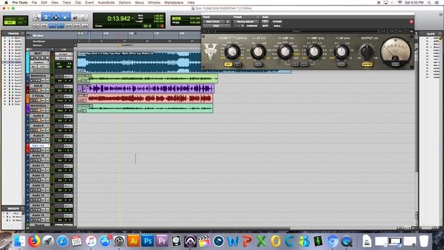Click the plug-in COMPARE button

click(252, 26)
